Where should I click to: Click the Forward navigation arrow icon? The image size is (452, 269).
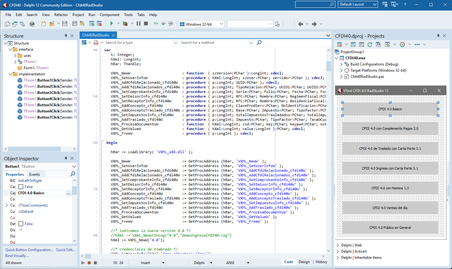pos(314,24)
